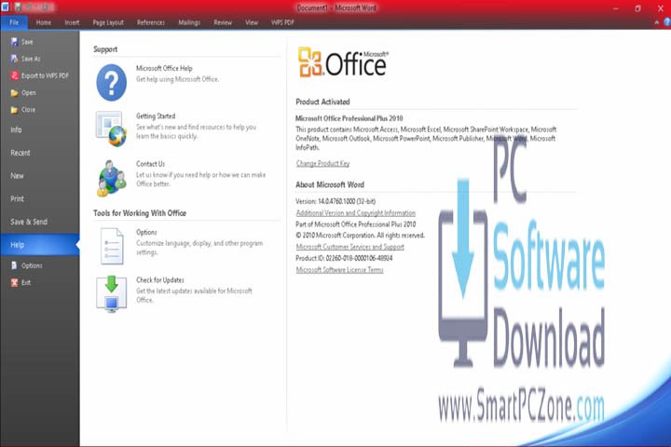Click the Product Activated heading
671x447 pixels.
coord(322,102)
